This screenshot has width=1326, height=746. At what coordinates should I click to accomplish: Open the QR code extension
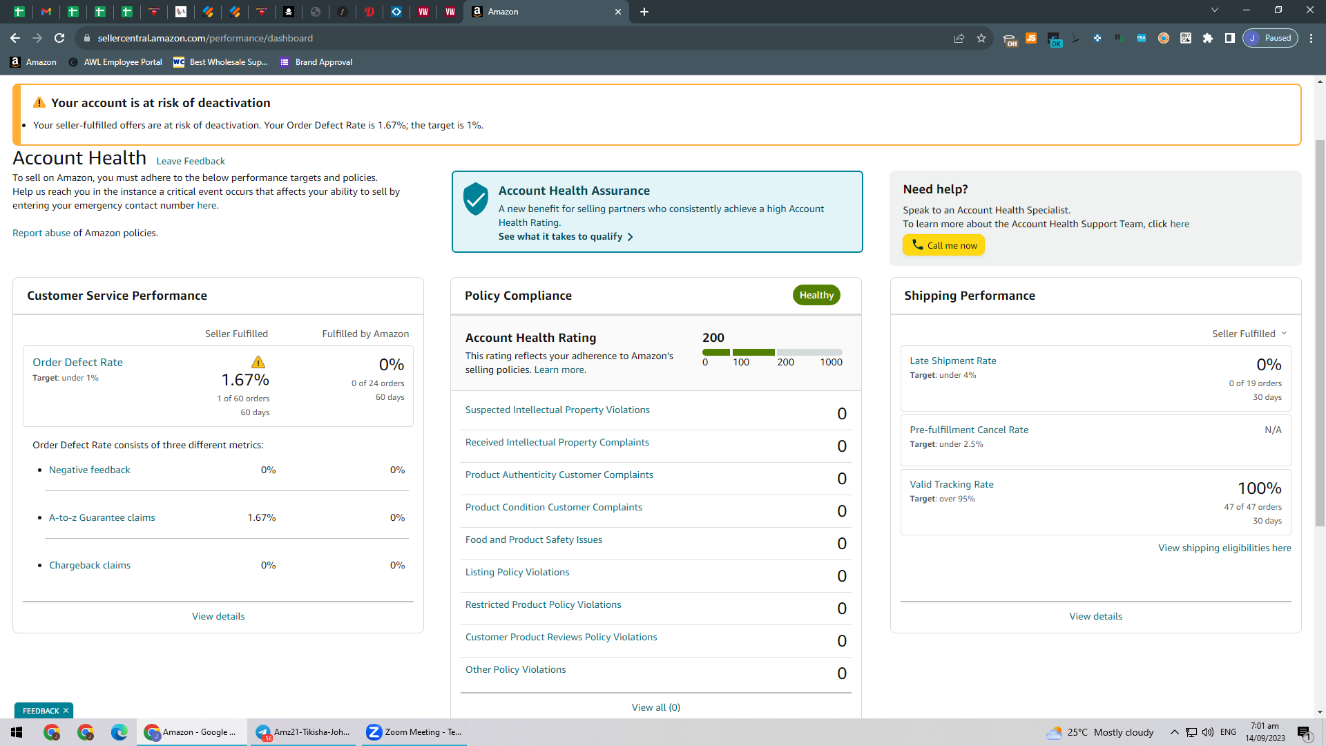tap(1186, 38)
